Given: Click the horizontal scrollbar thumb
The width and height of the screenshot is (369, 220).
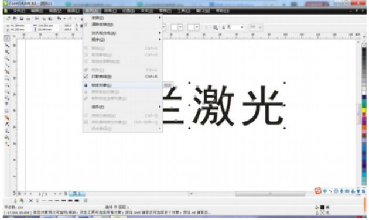Looking at the screenshot, I should (270, 194).
